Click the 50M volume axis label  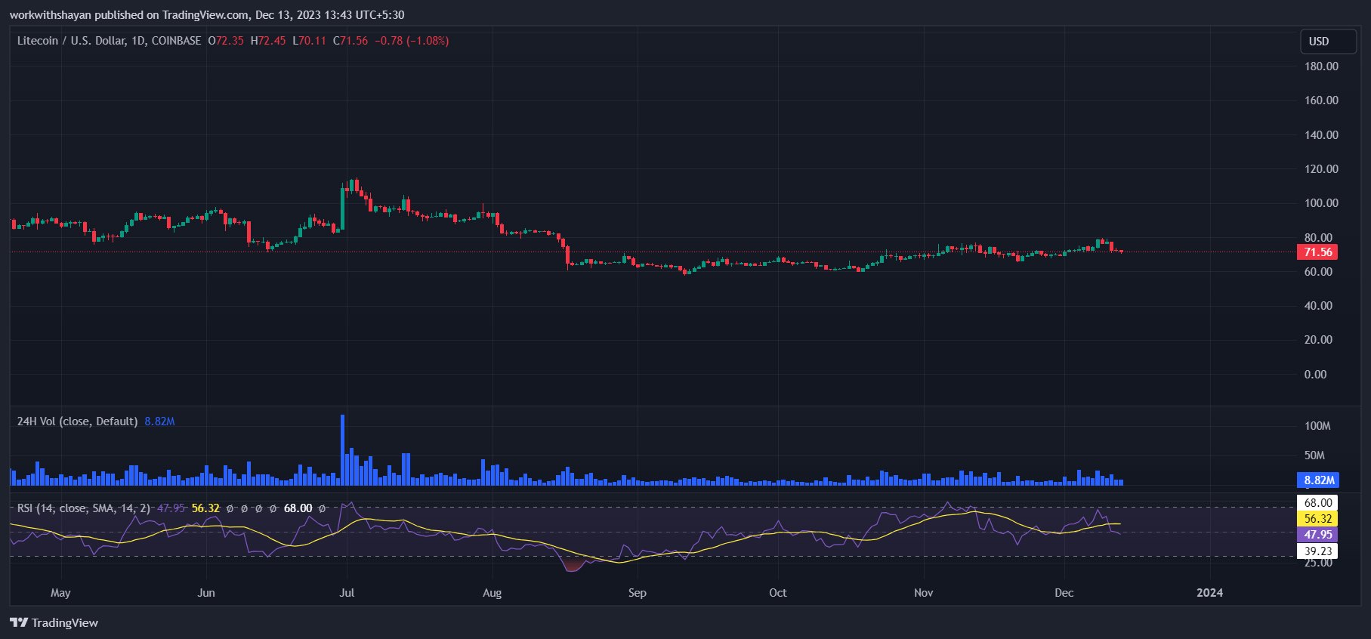[1314, 455]
